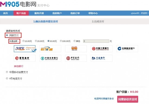This screenshot has height=104, width=149.
Task: Pick 交通银行 bank logo
Action: [102, 58]
